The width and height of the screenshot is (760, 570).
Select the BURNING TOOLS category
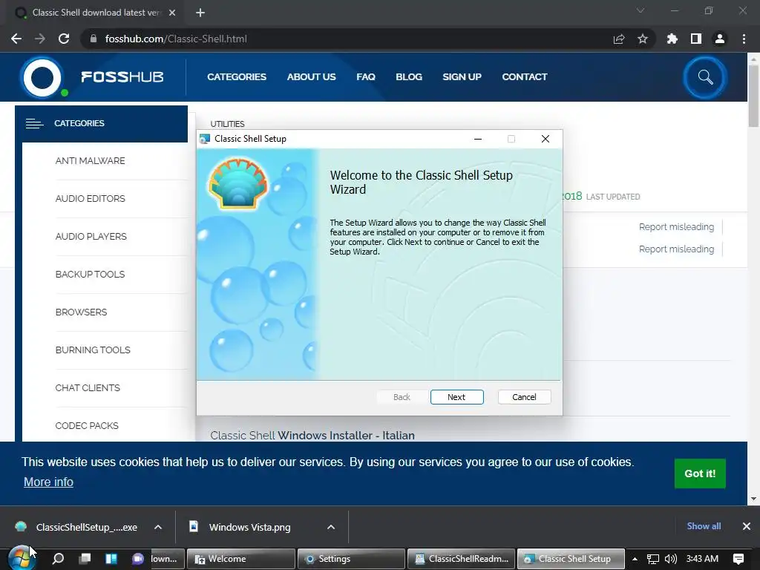93,350
